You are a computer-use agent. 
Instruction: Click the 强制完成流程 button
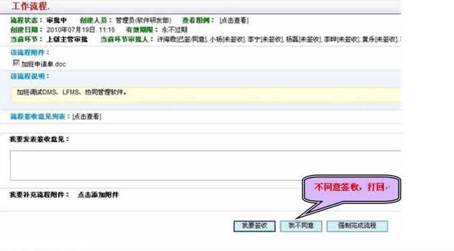pos(357,226)
